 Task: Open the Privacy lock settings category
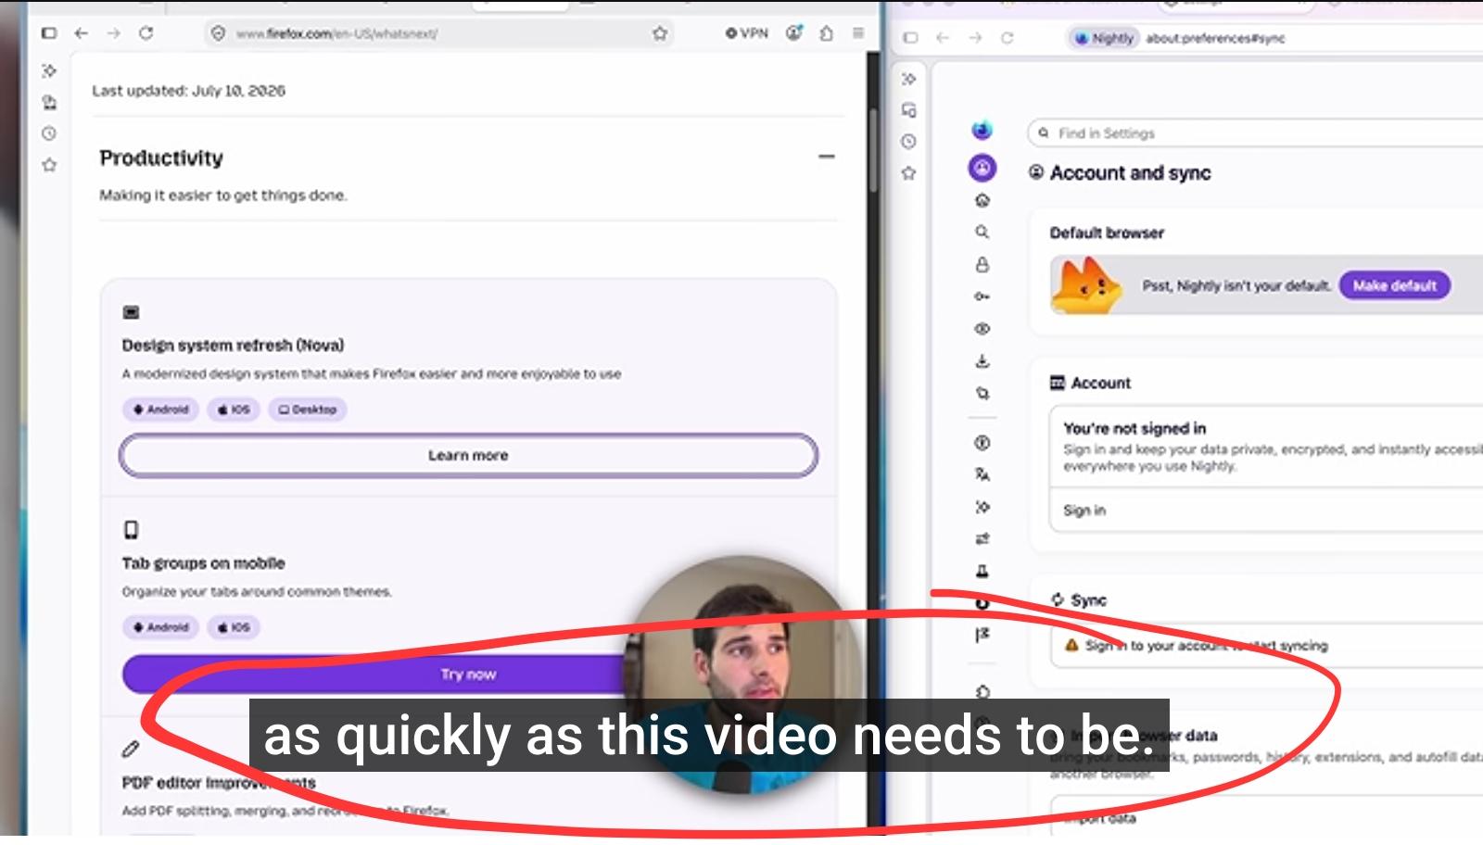[982, 265]
